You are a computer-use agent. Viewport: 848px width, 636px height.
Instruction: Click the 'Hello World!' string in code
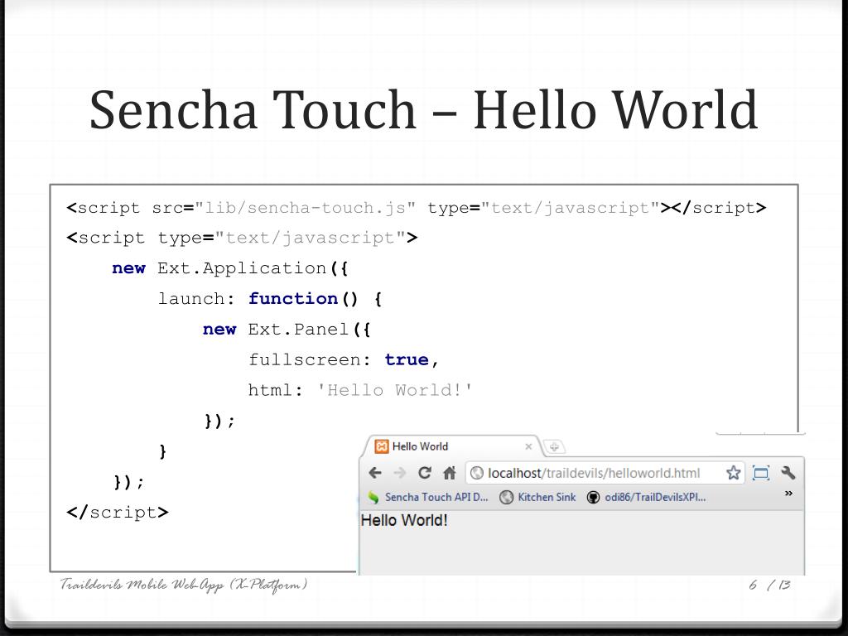[394, 390]
